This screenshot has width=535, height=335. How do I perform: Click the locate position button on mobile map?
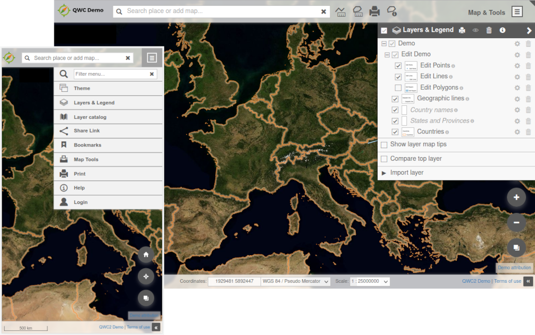146,277
